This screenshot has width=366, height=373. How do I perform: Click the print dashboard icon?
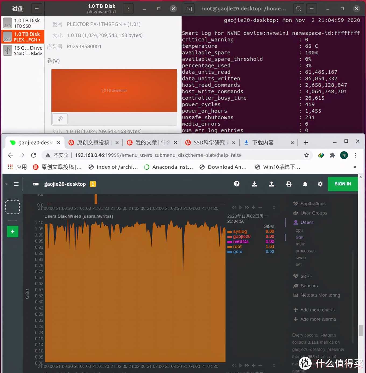tap(289, 184)
